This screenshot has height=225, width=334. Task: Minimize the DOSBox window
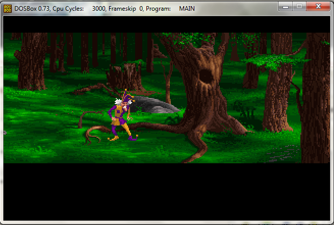click(286, 7)
